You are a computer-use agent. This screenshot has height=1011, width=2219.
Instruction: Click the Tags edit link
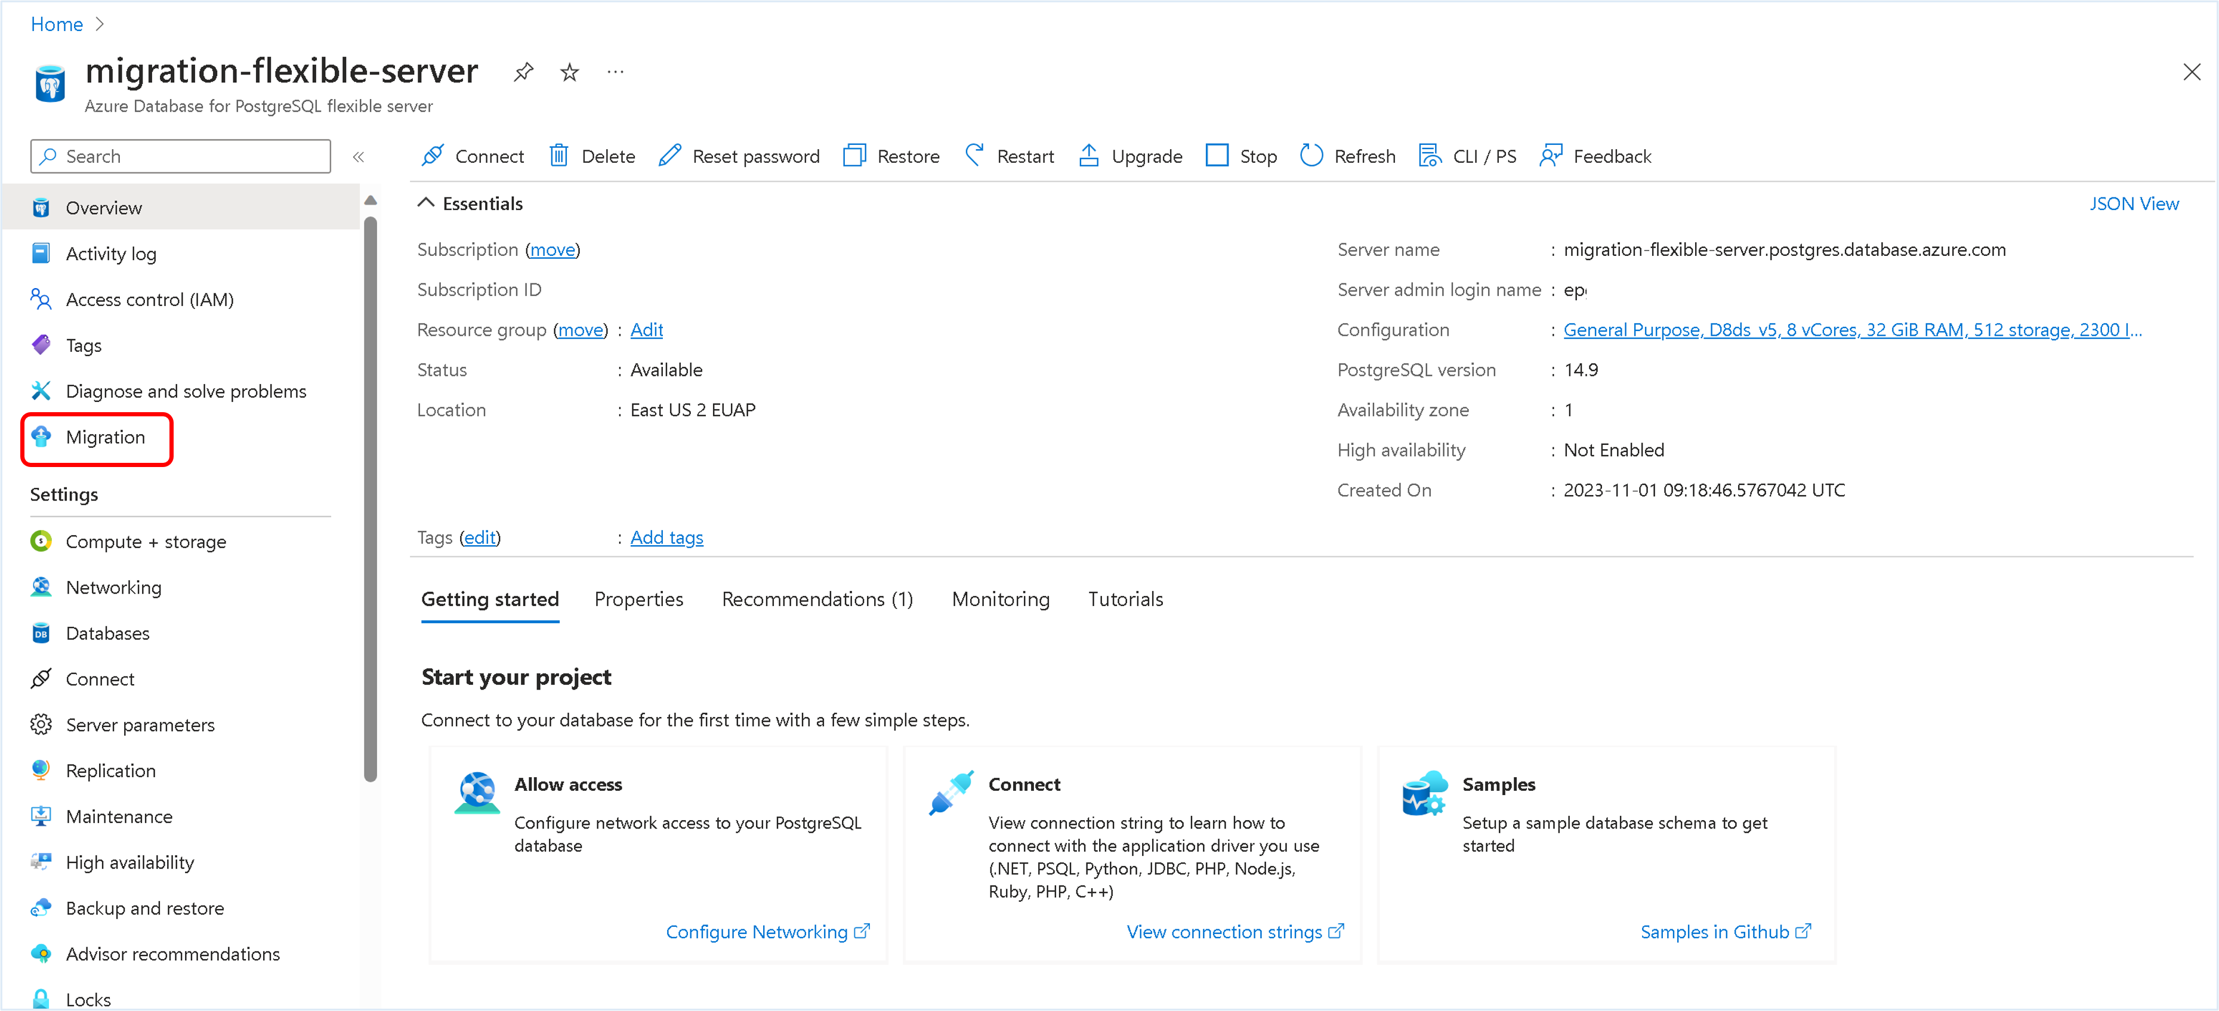click(480, 537)
